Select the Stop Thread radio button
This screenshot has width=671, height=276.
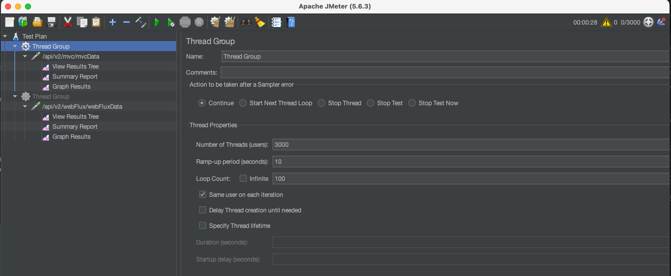click(x=321, y=103)
